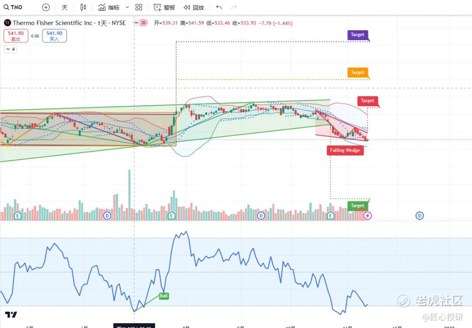
Task: Redo the chart action
Action: point(234,7)
